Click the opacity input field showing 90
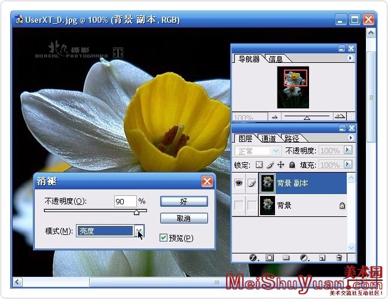The image size is (388, 299). (x=125, y=201)
